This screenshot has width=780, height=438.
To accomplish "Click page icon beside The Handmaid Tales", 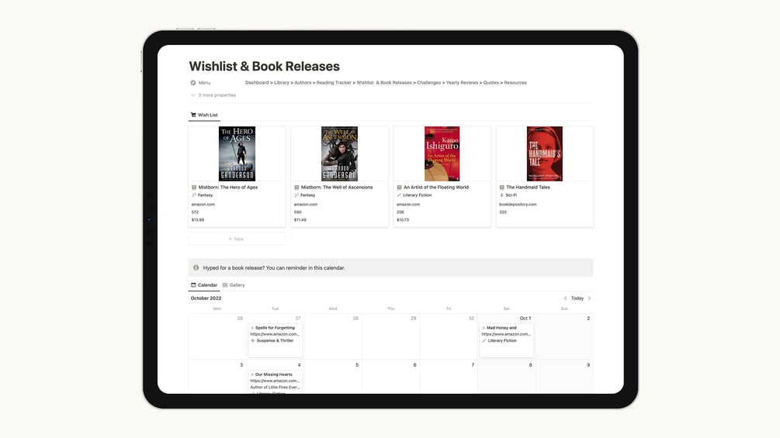I will 501,188.
